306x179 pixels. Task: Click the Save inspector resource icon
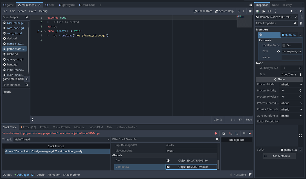[x=270, y=11]
